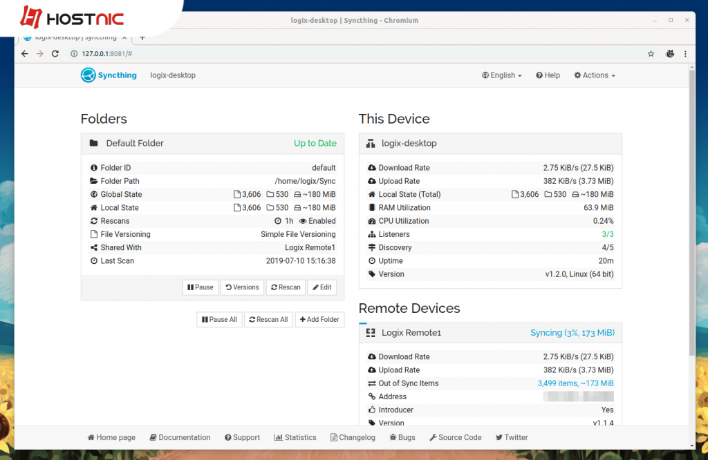Click the page vertical scrollbar
The width and height of the screenshot is (708, 460).
click(x=691, y=212)
